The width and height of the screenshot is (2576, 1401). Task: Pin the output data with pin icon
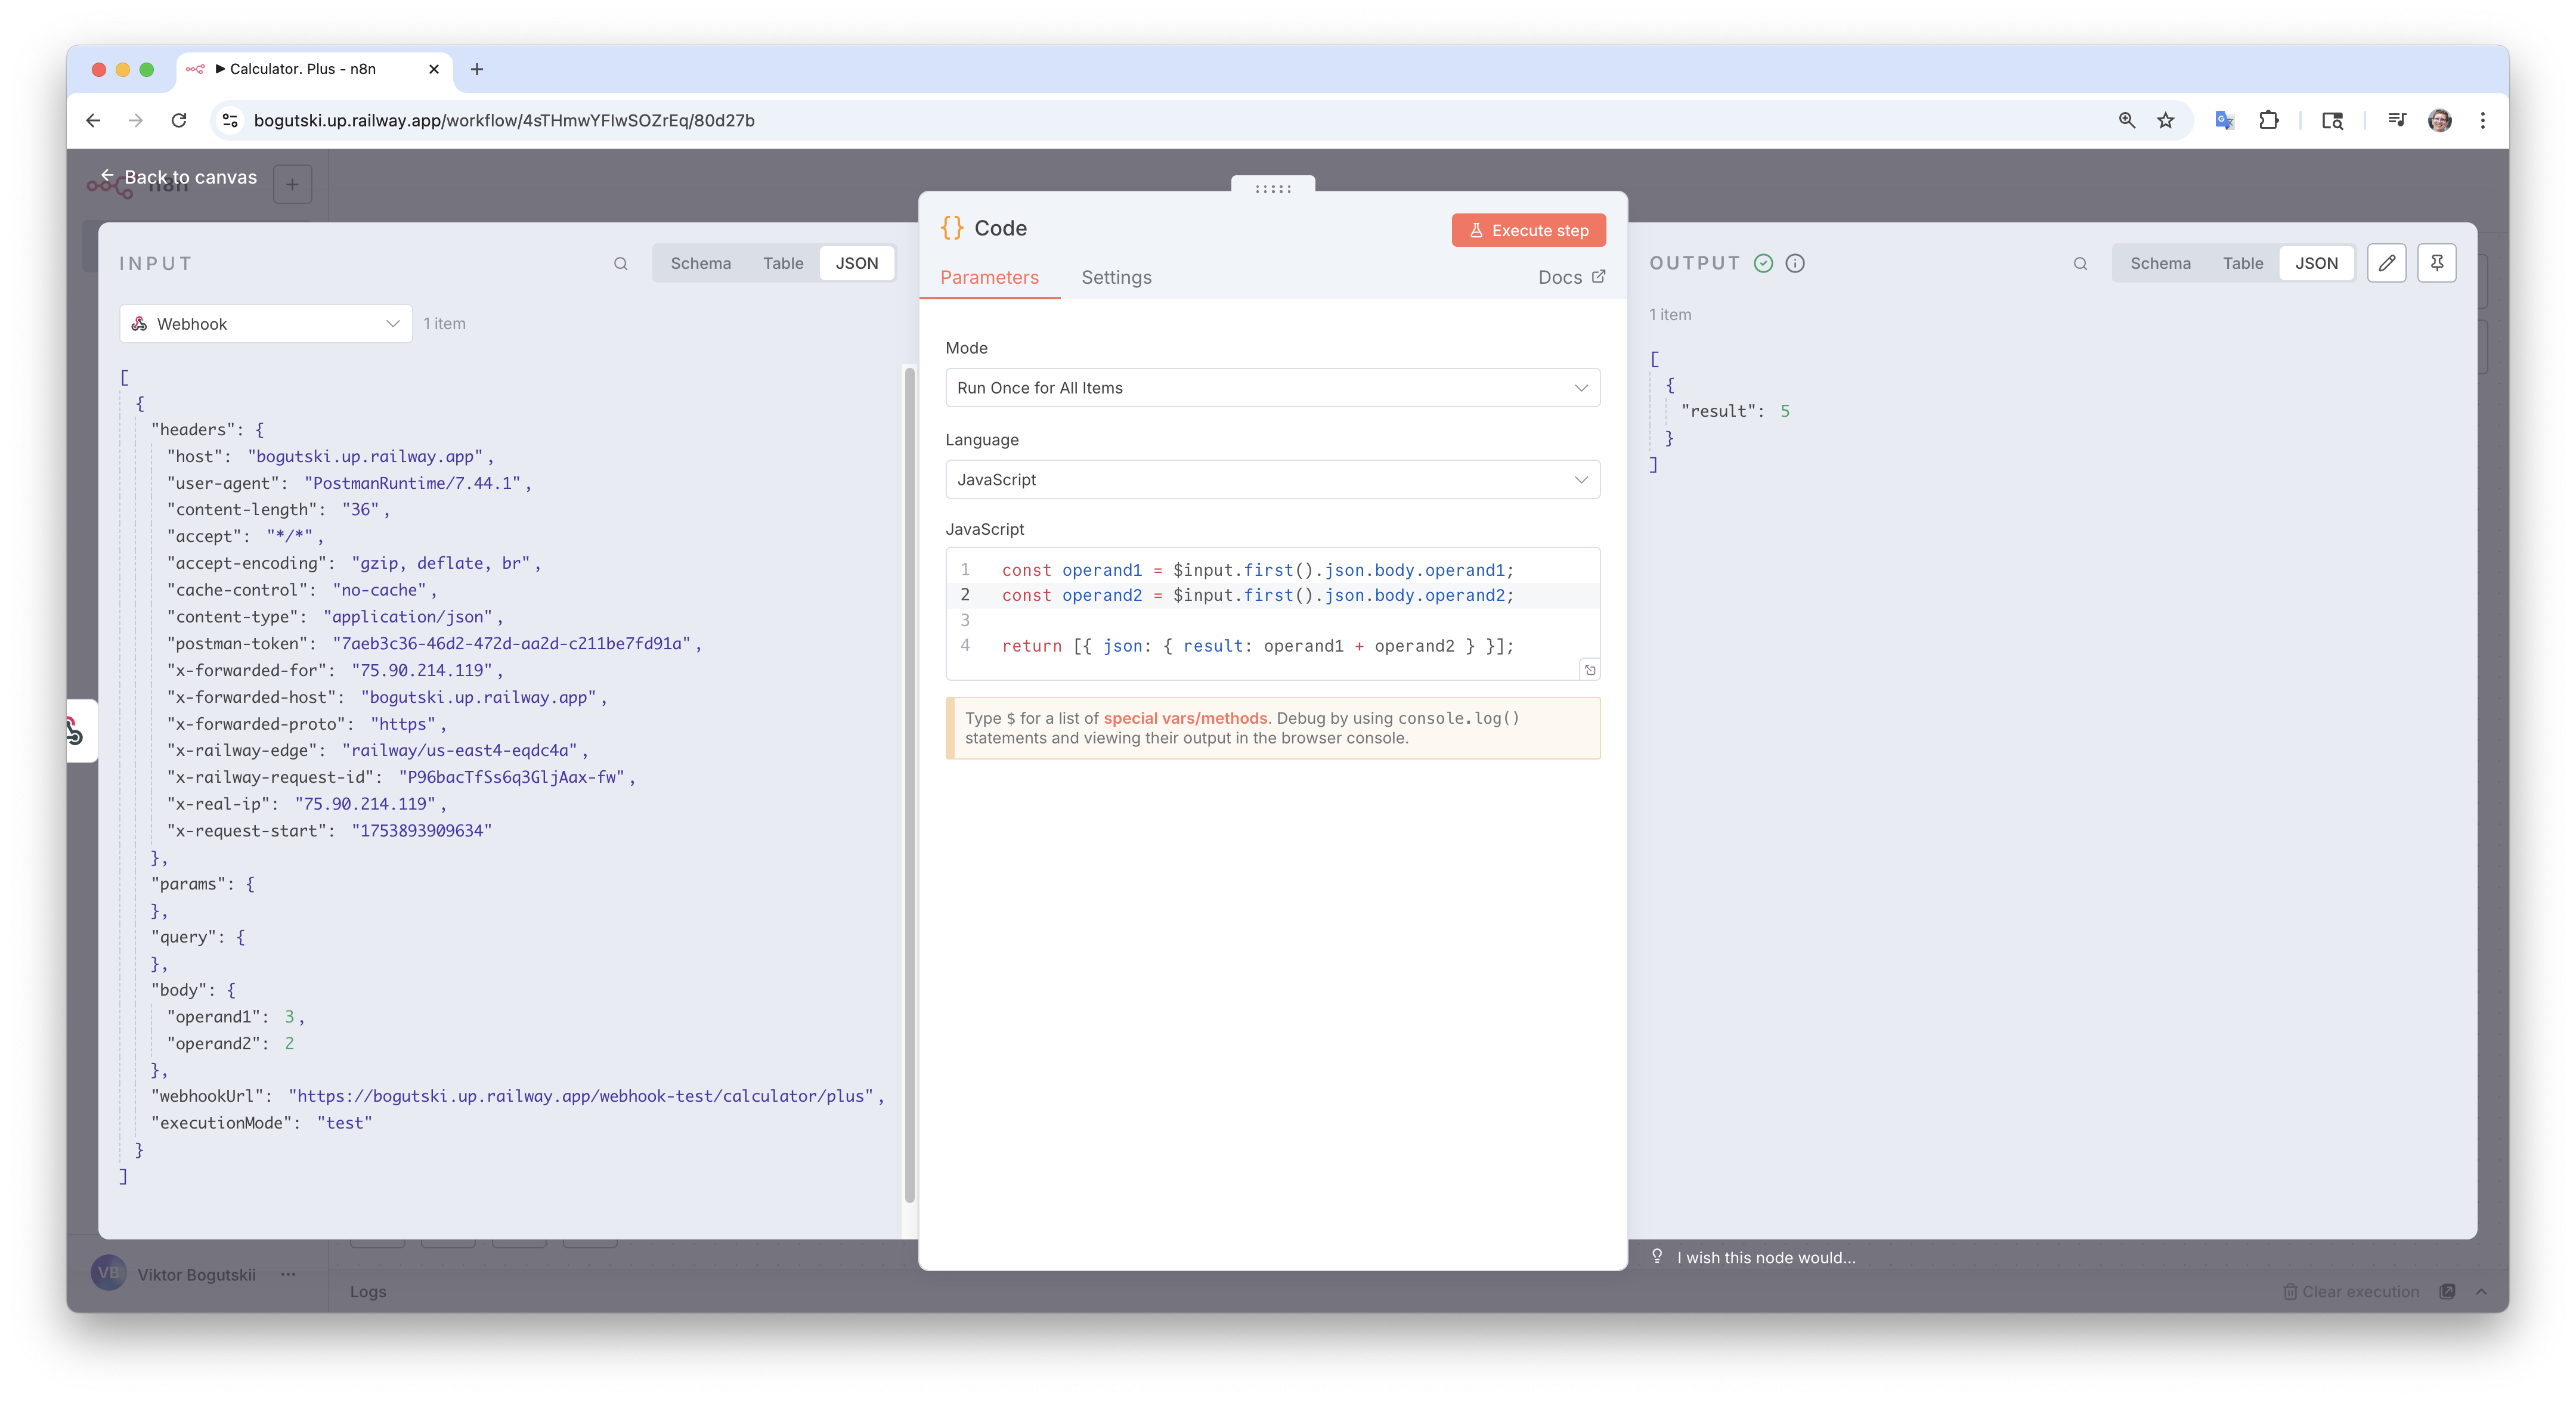click(x=2436, y=263)
